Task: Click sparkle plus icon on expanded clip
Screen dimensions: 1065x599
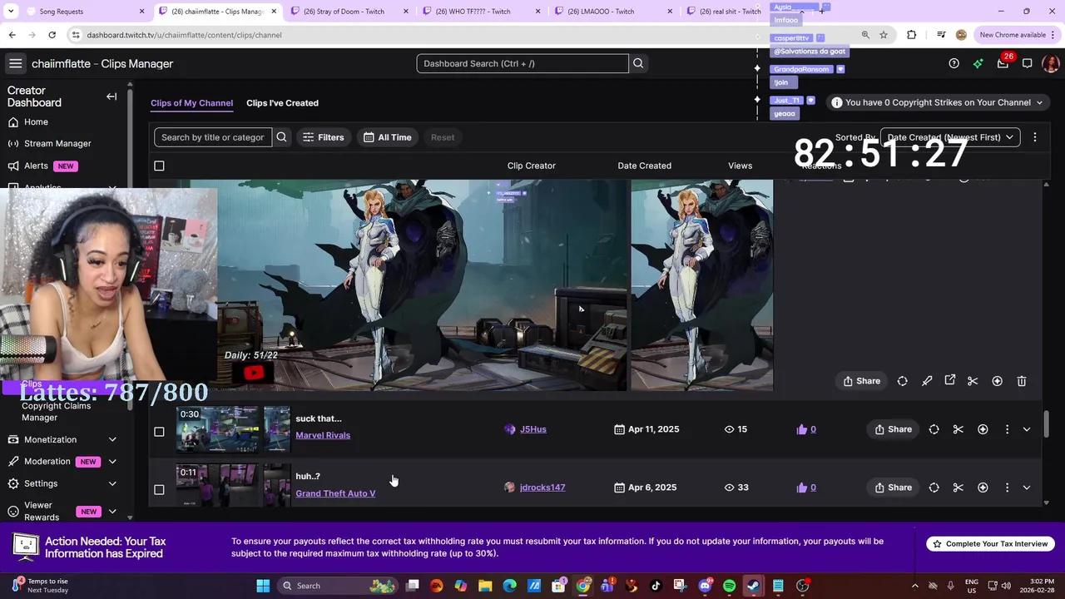Action: coord(997,381)
